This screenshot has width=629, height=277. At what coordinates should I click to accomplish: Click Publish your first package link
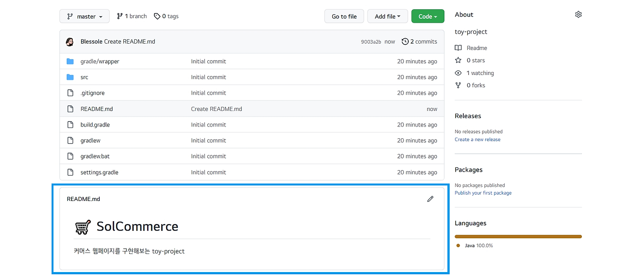point(483,193)
